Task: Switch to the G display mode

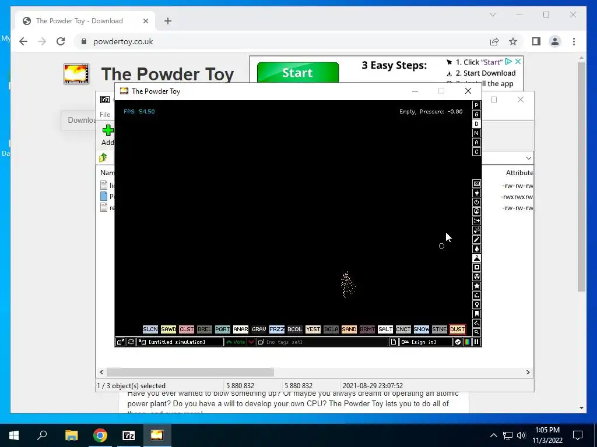Action: (476, 115)
